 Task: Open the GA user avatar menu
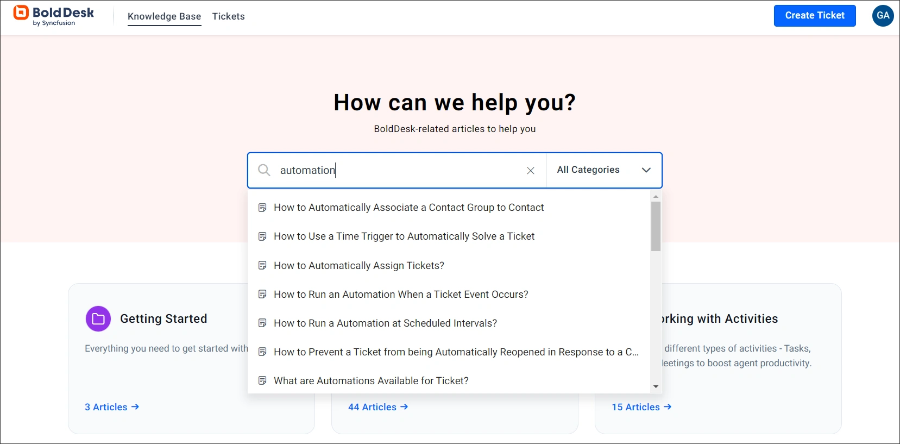(x=883, y=16)
